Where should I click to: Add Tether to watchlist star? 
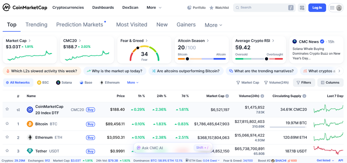[7, 151]
